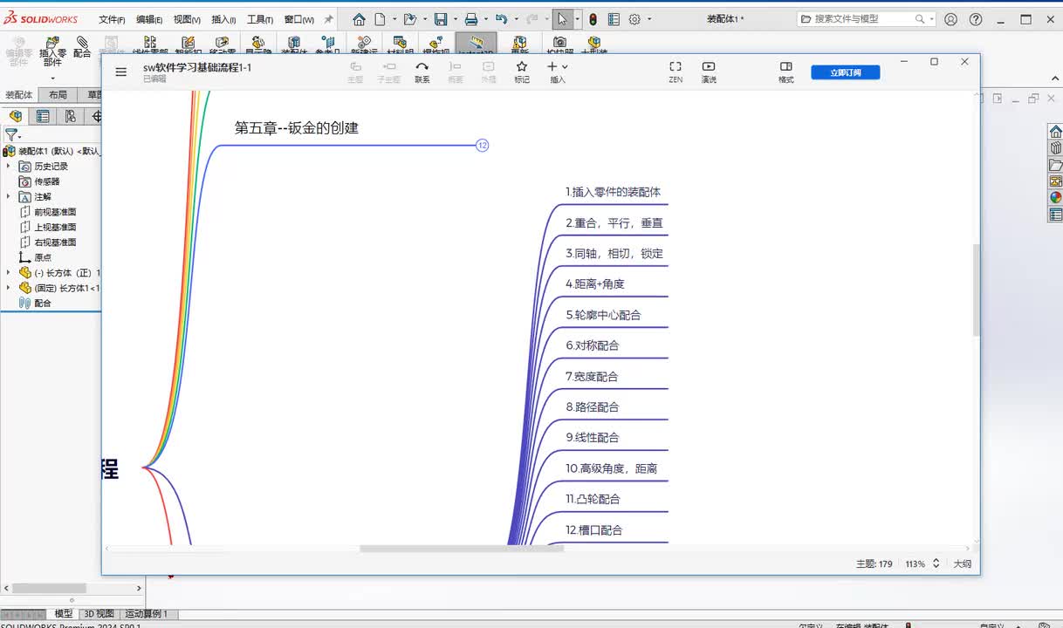
Task: Create a new document with New icon
Action: [380, 19]
